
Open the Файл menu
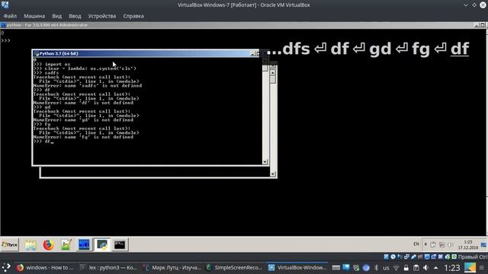(x=10, y=16)
